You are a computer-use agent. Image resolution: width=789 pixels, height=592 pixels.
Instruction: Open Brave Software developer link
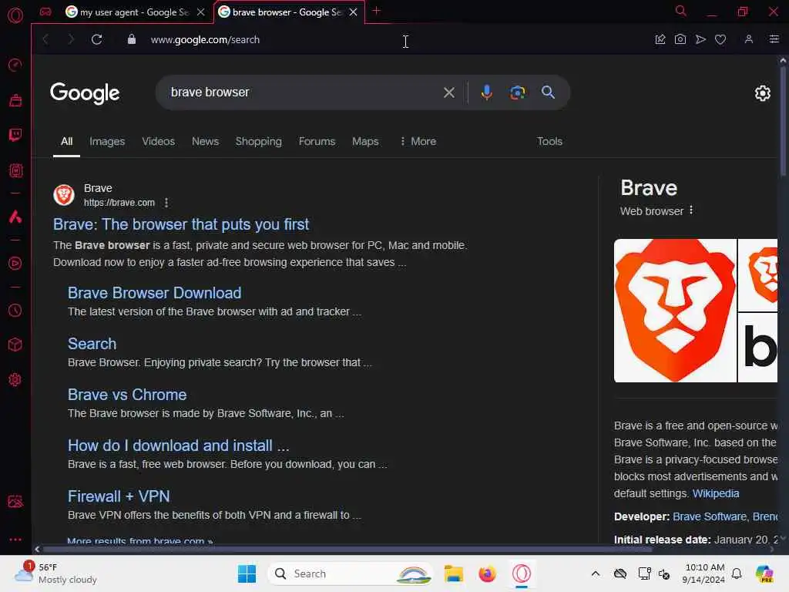point(710,516)
